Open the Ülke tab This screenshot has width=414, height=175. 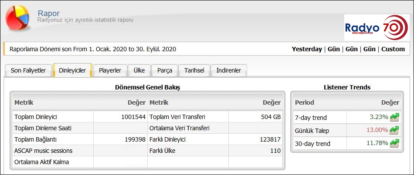[139, 70]
